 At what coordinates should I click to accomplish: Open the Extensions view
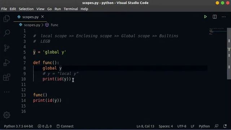(6, 77)
